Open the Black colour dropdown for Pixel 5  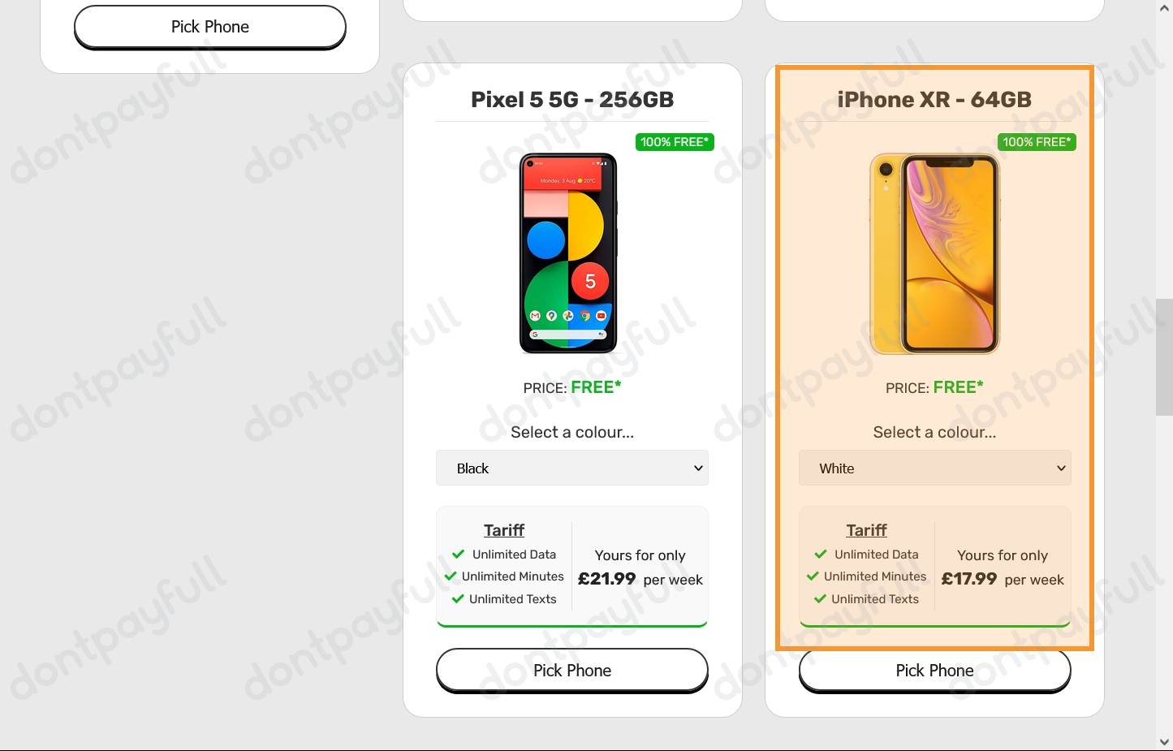click(x=572, y=468)
